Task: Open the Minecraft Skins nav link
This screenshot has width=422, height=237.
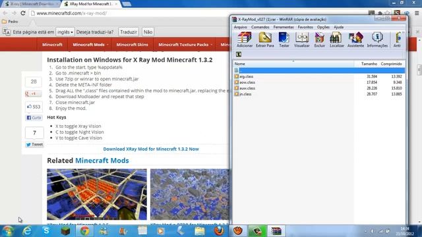Action: click(x=132, y=45)
